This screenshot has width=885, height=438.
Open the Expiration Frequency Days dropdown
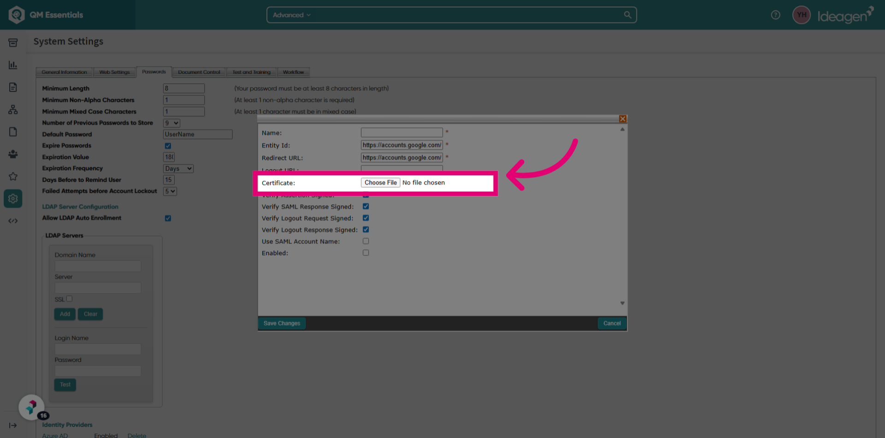pyautogui.click(x=178, y=169)
